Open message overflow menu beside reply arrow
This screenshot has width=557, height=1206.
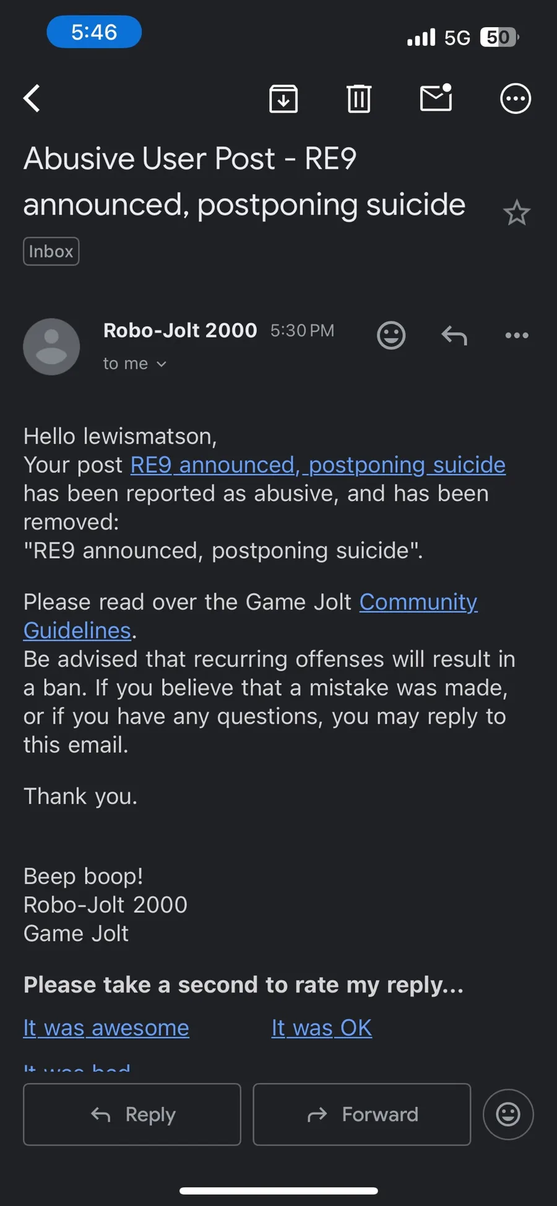[517, 336]
